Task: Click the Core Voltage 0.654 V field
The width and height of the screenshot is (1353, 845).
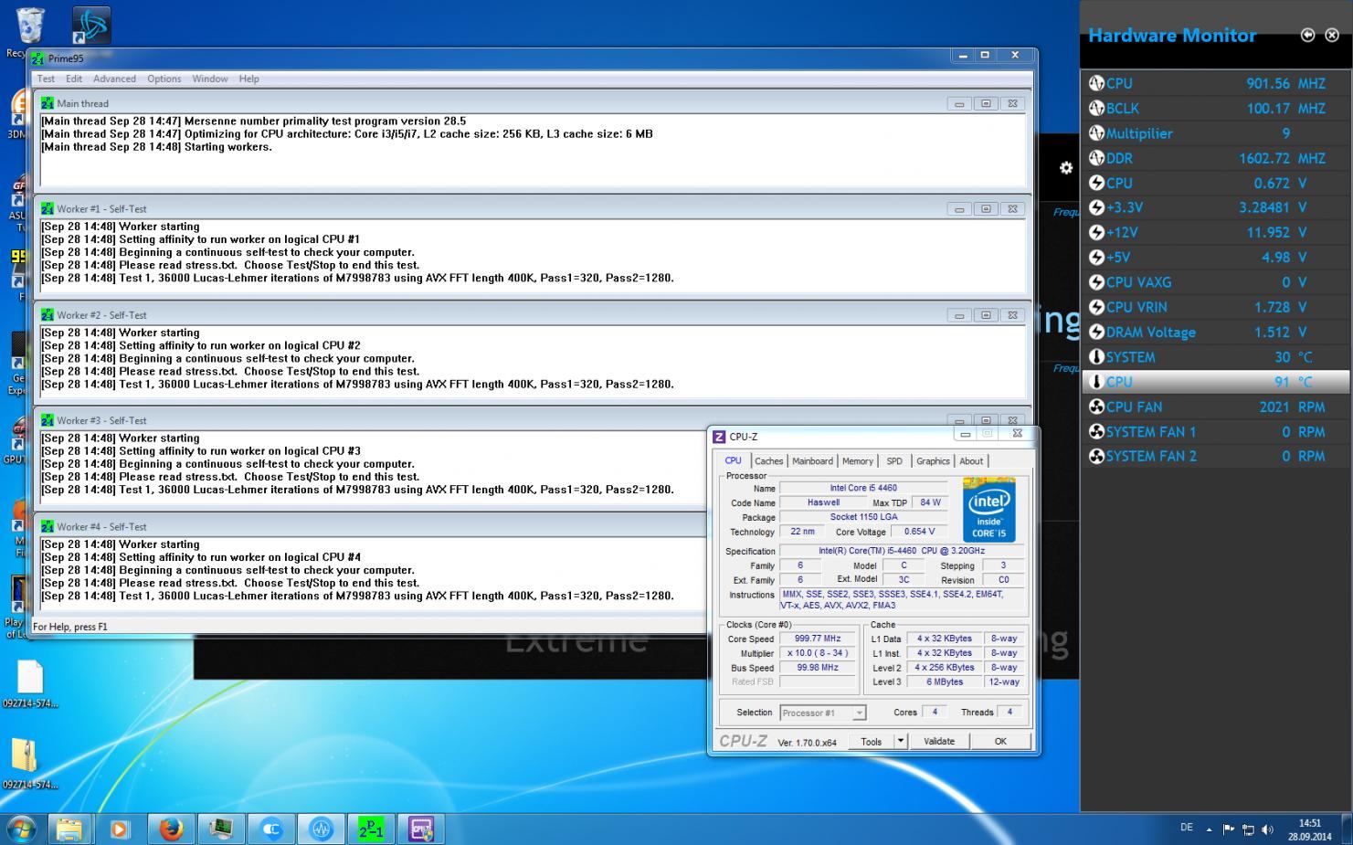Action: click(x=920, y=532)
